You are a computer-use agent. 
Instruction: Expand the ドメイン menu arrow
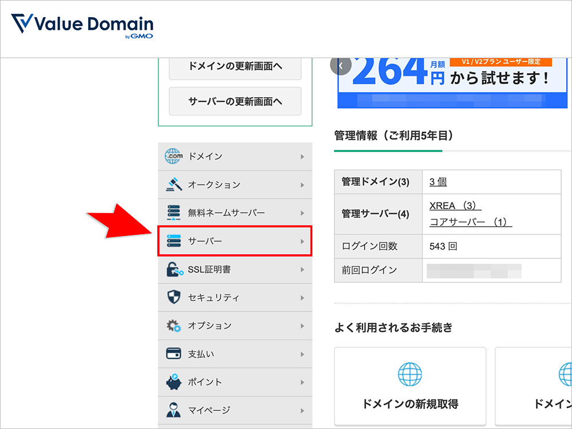coord(303,157)
